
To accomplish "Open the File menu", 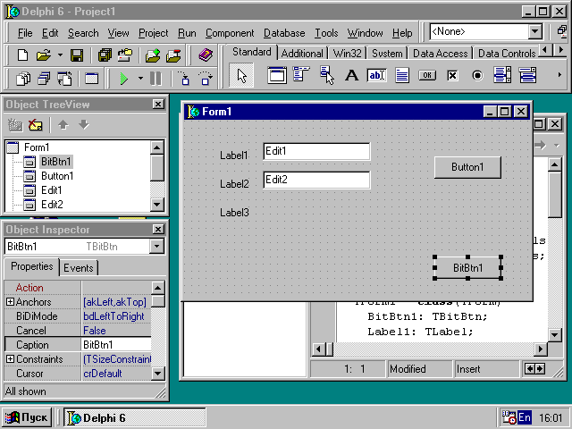I will coord(25,33).
